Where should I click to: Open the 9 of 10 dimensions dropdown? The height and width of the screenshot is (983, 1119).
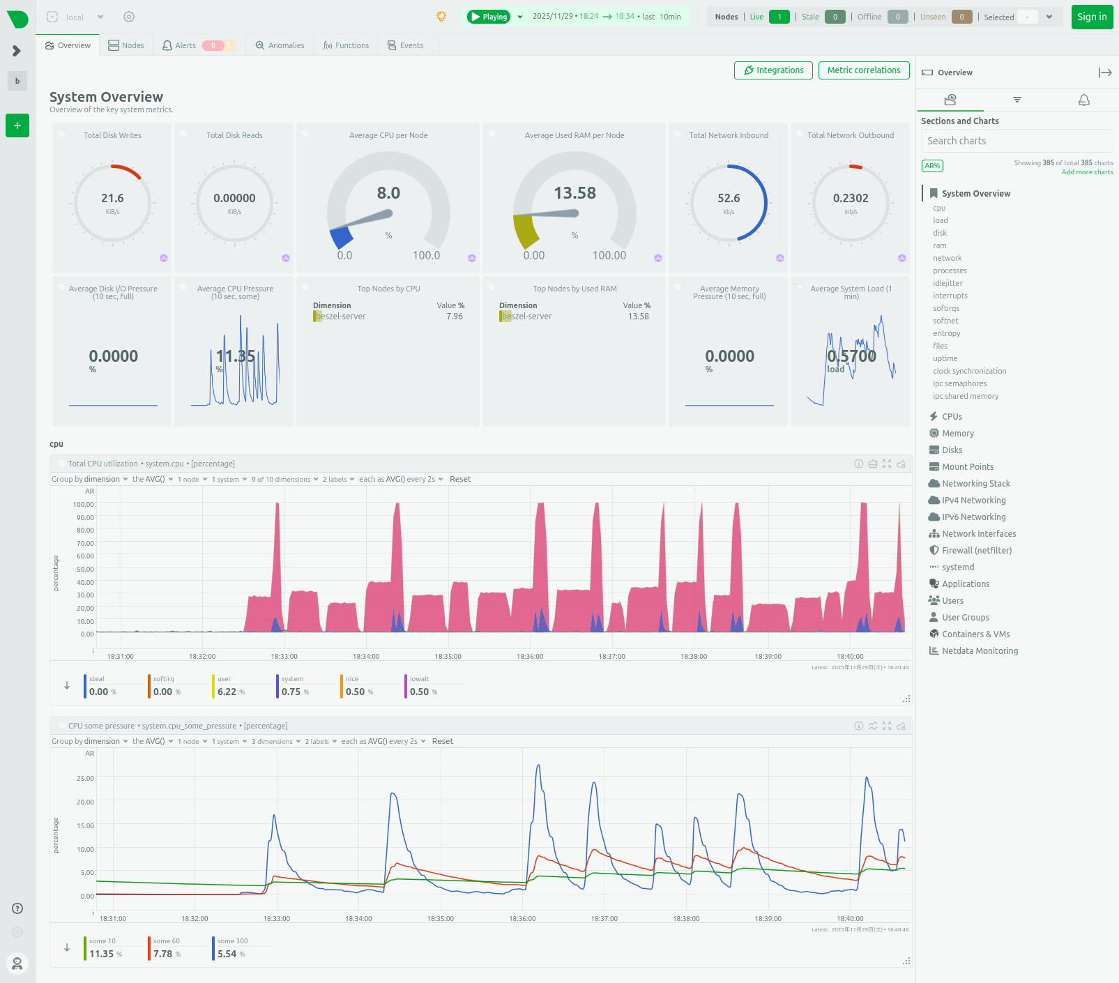[284, 480]
